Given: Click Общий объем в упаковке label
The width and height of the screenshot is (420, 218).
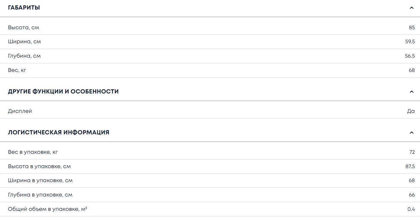Looking at the screenshot, I should [48, 209].
